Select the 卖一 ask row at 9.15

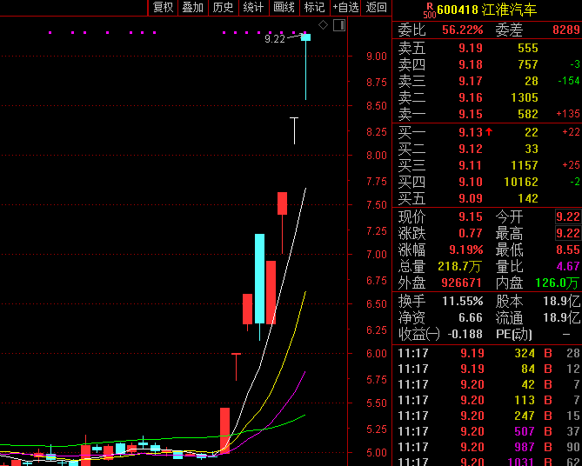tap(487, 115)
